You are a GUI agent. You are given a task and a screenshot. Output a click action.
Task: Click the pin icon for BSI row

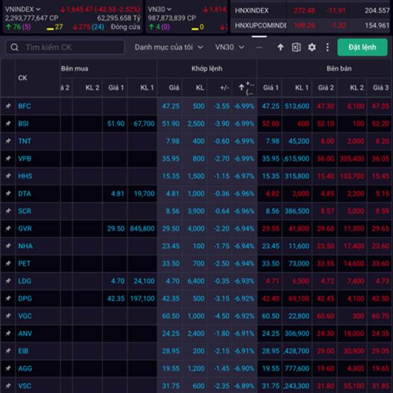tap(8, 124)
